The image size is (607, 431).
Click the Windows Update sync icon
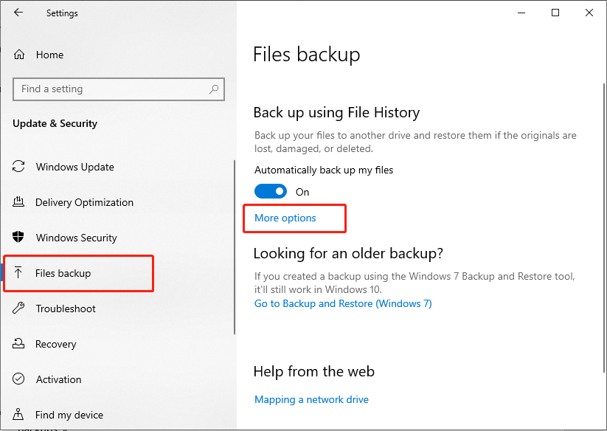[x=20, y=167]
